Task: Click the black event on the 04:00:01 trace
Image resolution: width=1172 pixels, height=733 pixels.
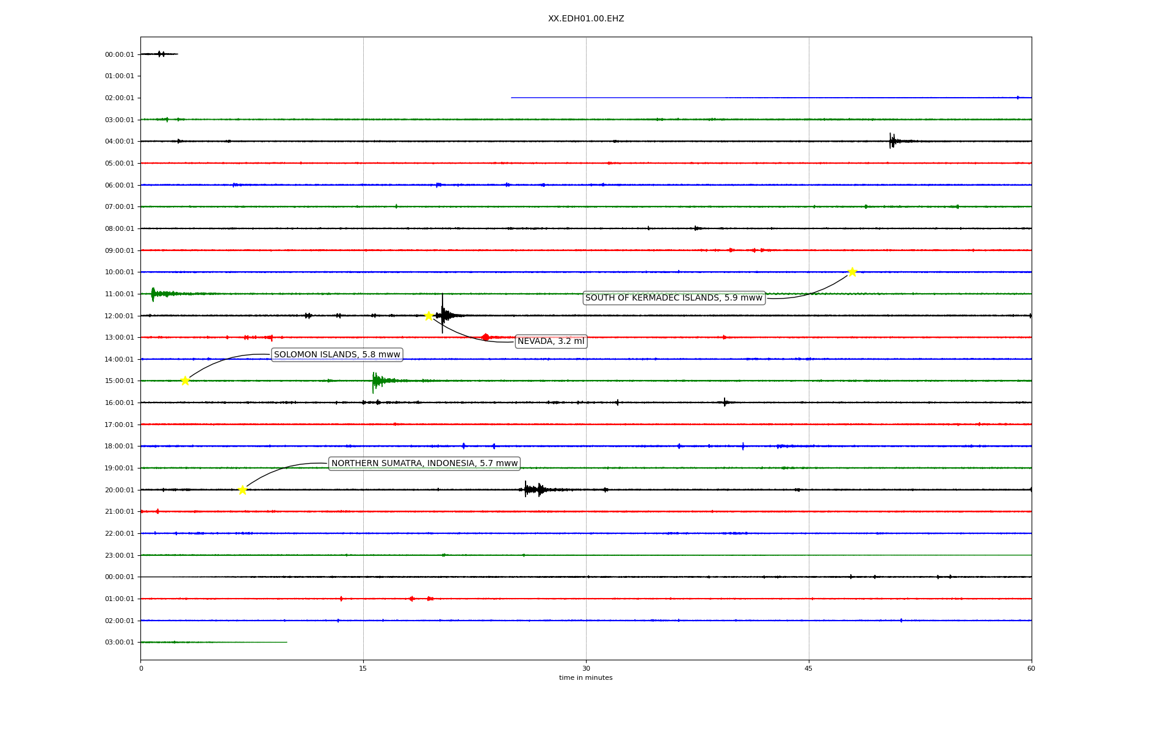Action: [x=892, y=141]
